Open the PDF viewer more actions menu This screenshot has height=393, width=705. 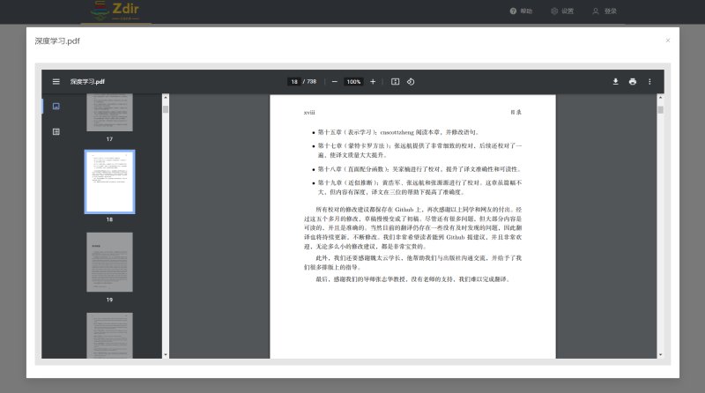649,81
